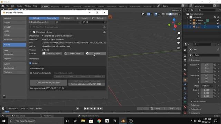Click the add-ons Refresh button
The width and height of the screenshot is (221, 124).
point(99,18)
